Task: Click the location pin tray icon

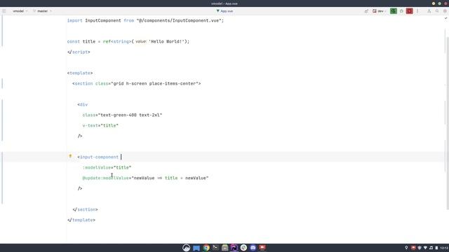Action: click(406, 248)
